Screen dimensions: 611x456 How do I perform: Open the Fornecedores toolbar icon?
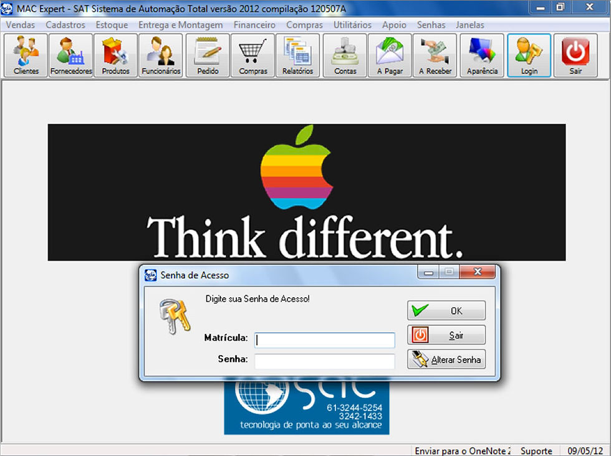point(71,55)
